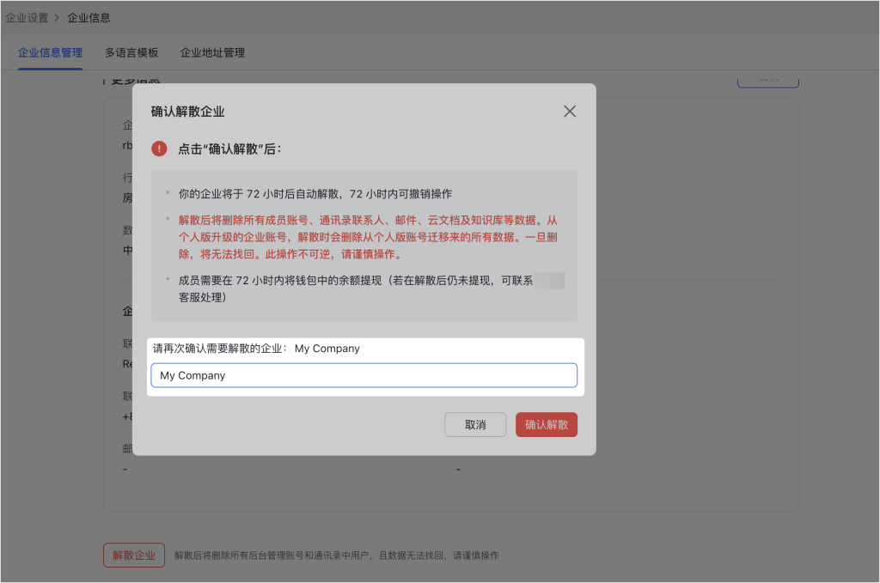Click inside the company name input field
This screenshot has height=583, width=880.
364,375
